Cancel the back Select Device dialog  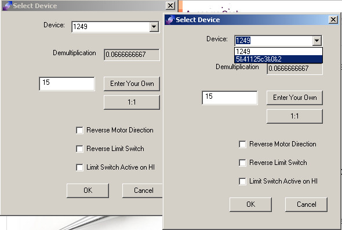tap(143, 191)
